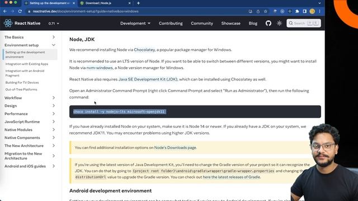Open Node's Downloads page link
This screenshot has height=201, width=358.
[x=175, y=147]
